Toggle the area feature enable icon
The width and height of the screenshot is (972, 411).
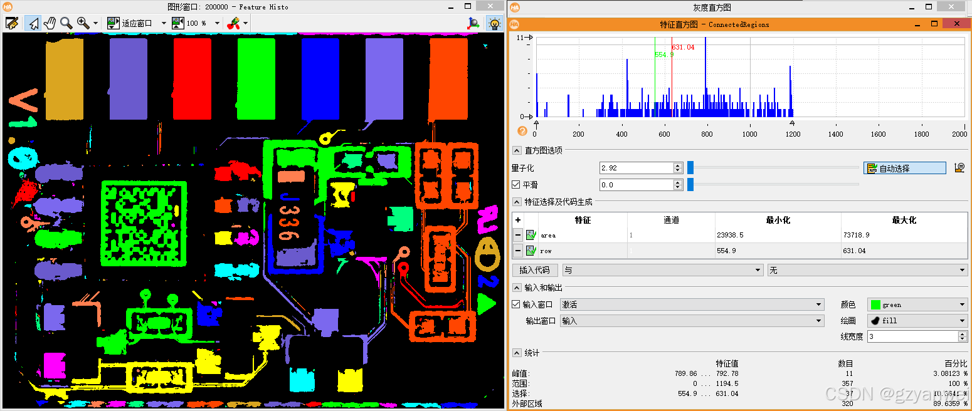pos(531,235)
